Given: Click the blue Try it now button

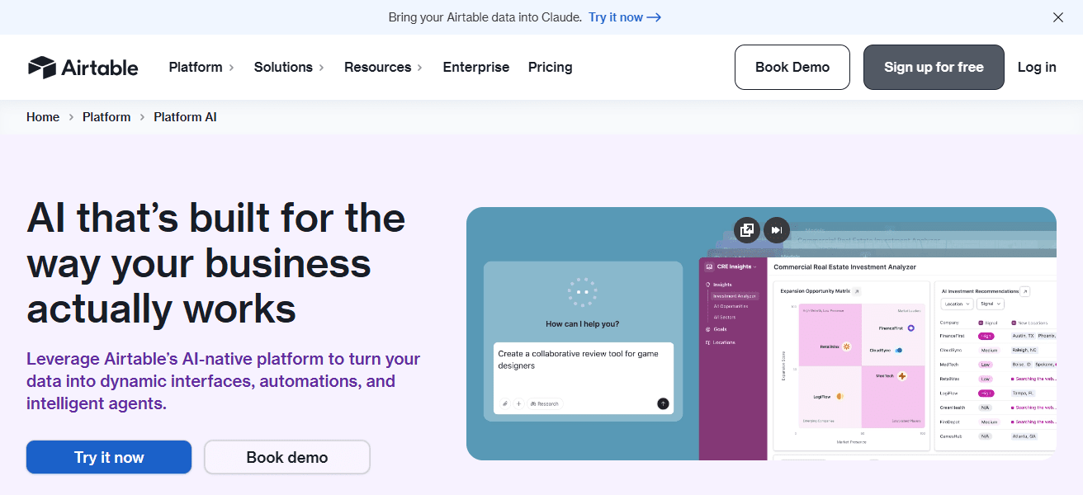Looking at the screenshot, I should point(109,457).
